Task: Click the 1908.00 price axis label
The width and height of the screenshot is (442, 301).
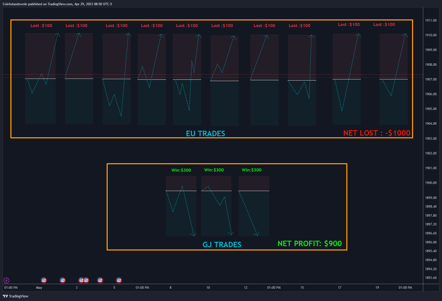Action: pyautogui.click(x=431, y=65)
